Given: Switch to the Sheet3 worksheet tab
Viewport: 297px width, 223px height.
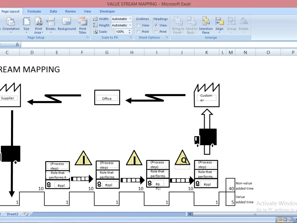Looking at the screenshot, I should 12,214.
